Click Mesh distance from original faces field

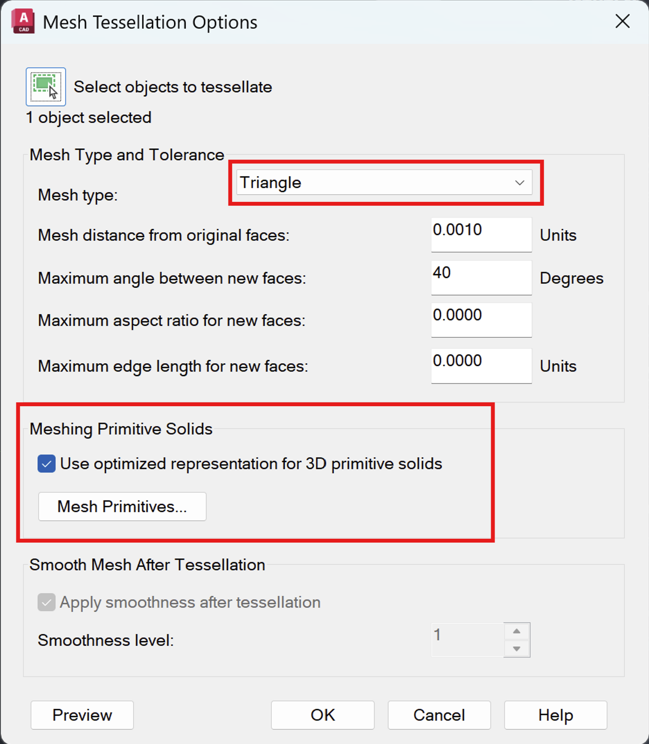point(481,235)
